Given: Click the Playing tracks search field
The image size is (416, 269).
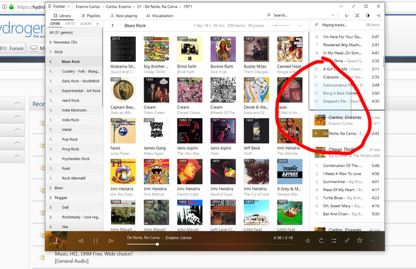Looking at the screenshot, I should point(334,25).
